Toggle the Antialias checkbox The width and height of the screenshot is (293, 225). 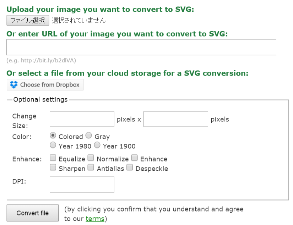91,167
